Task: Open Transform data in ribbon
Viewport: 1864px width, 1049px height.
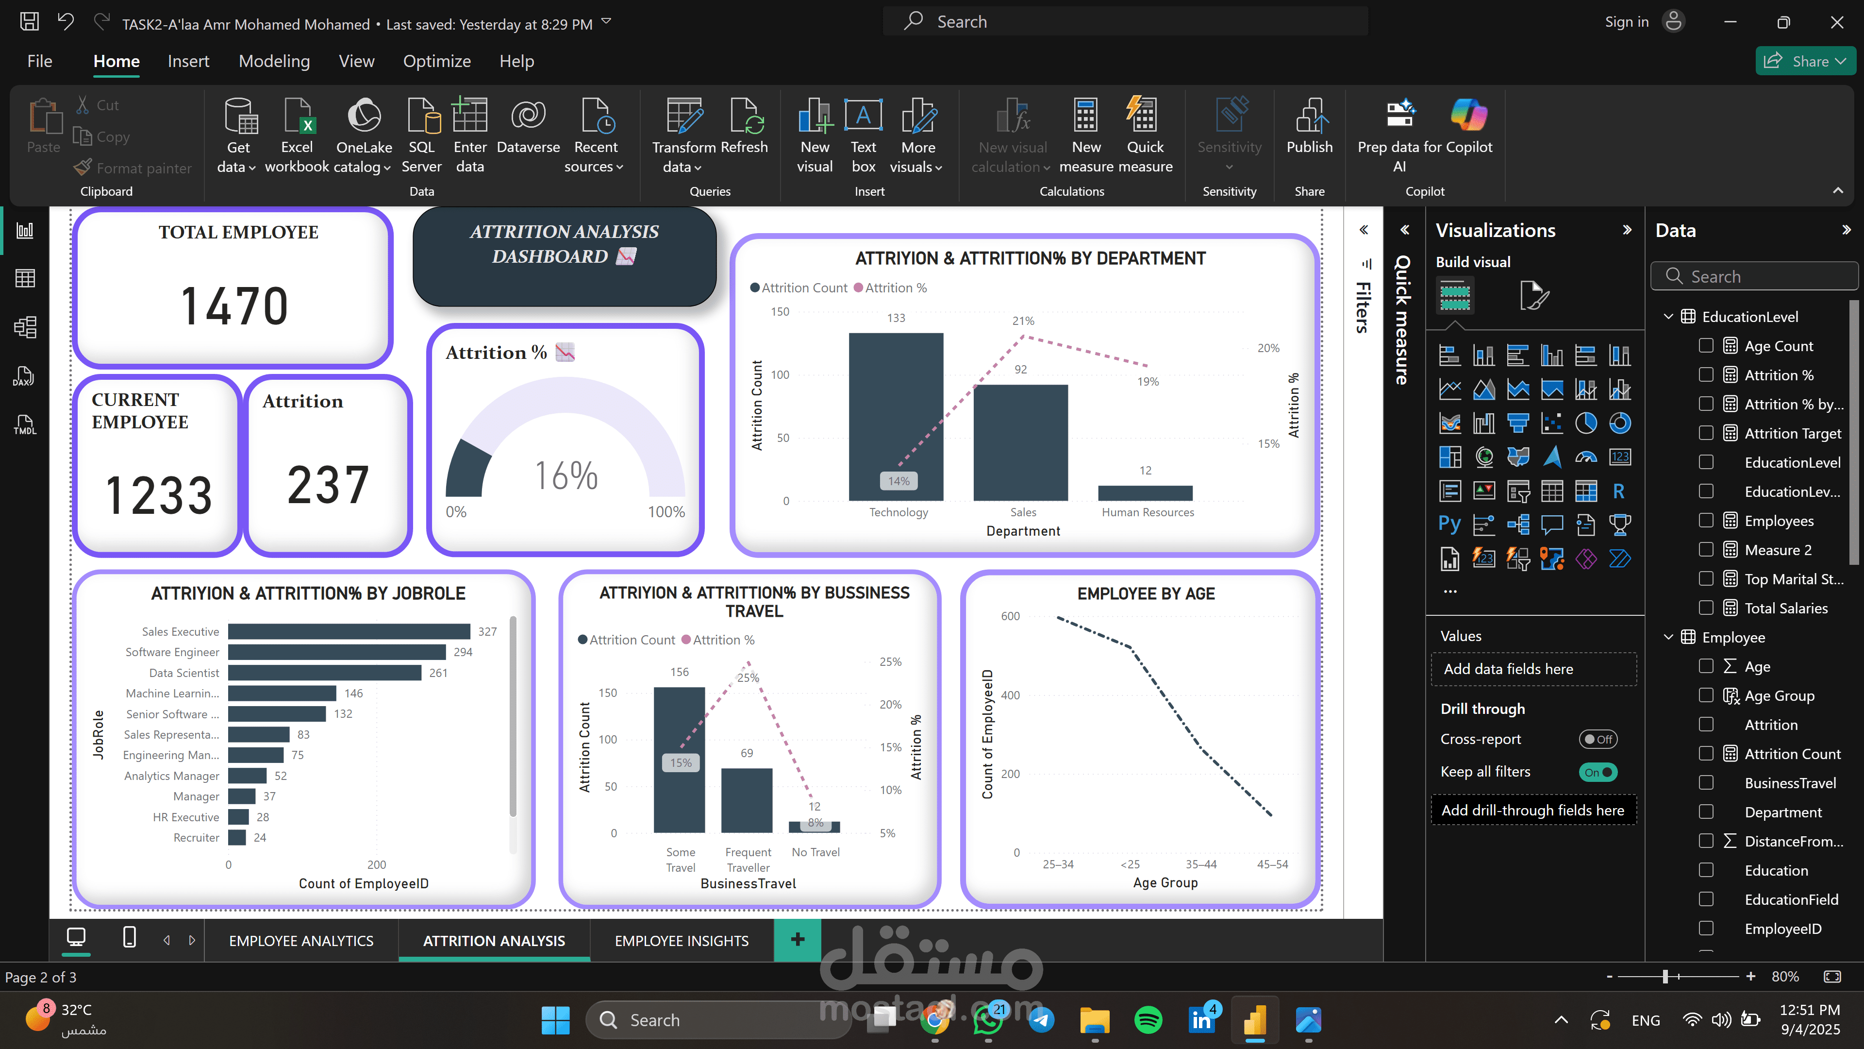Action: coord(684,116)
